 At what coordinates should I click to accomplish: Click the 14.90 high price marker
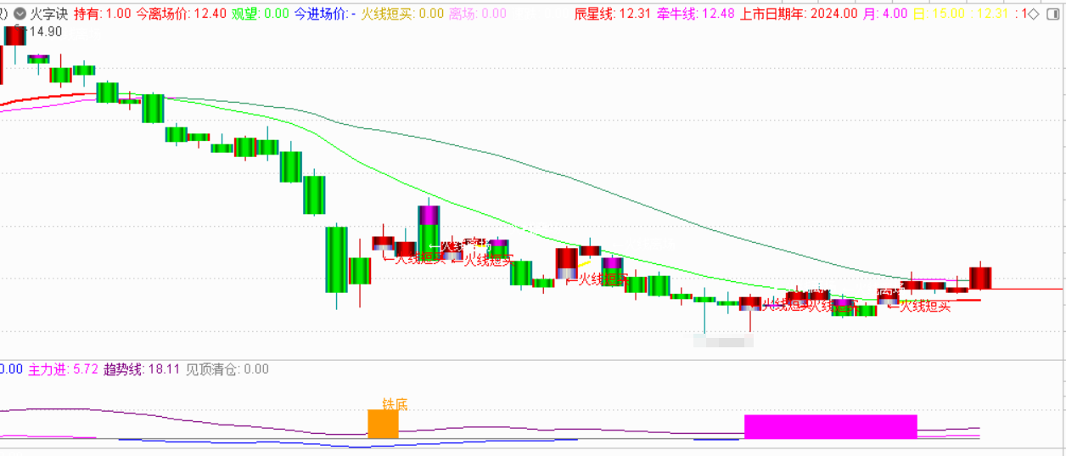(42, 31)
